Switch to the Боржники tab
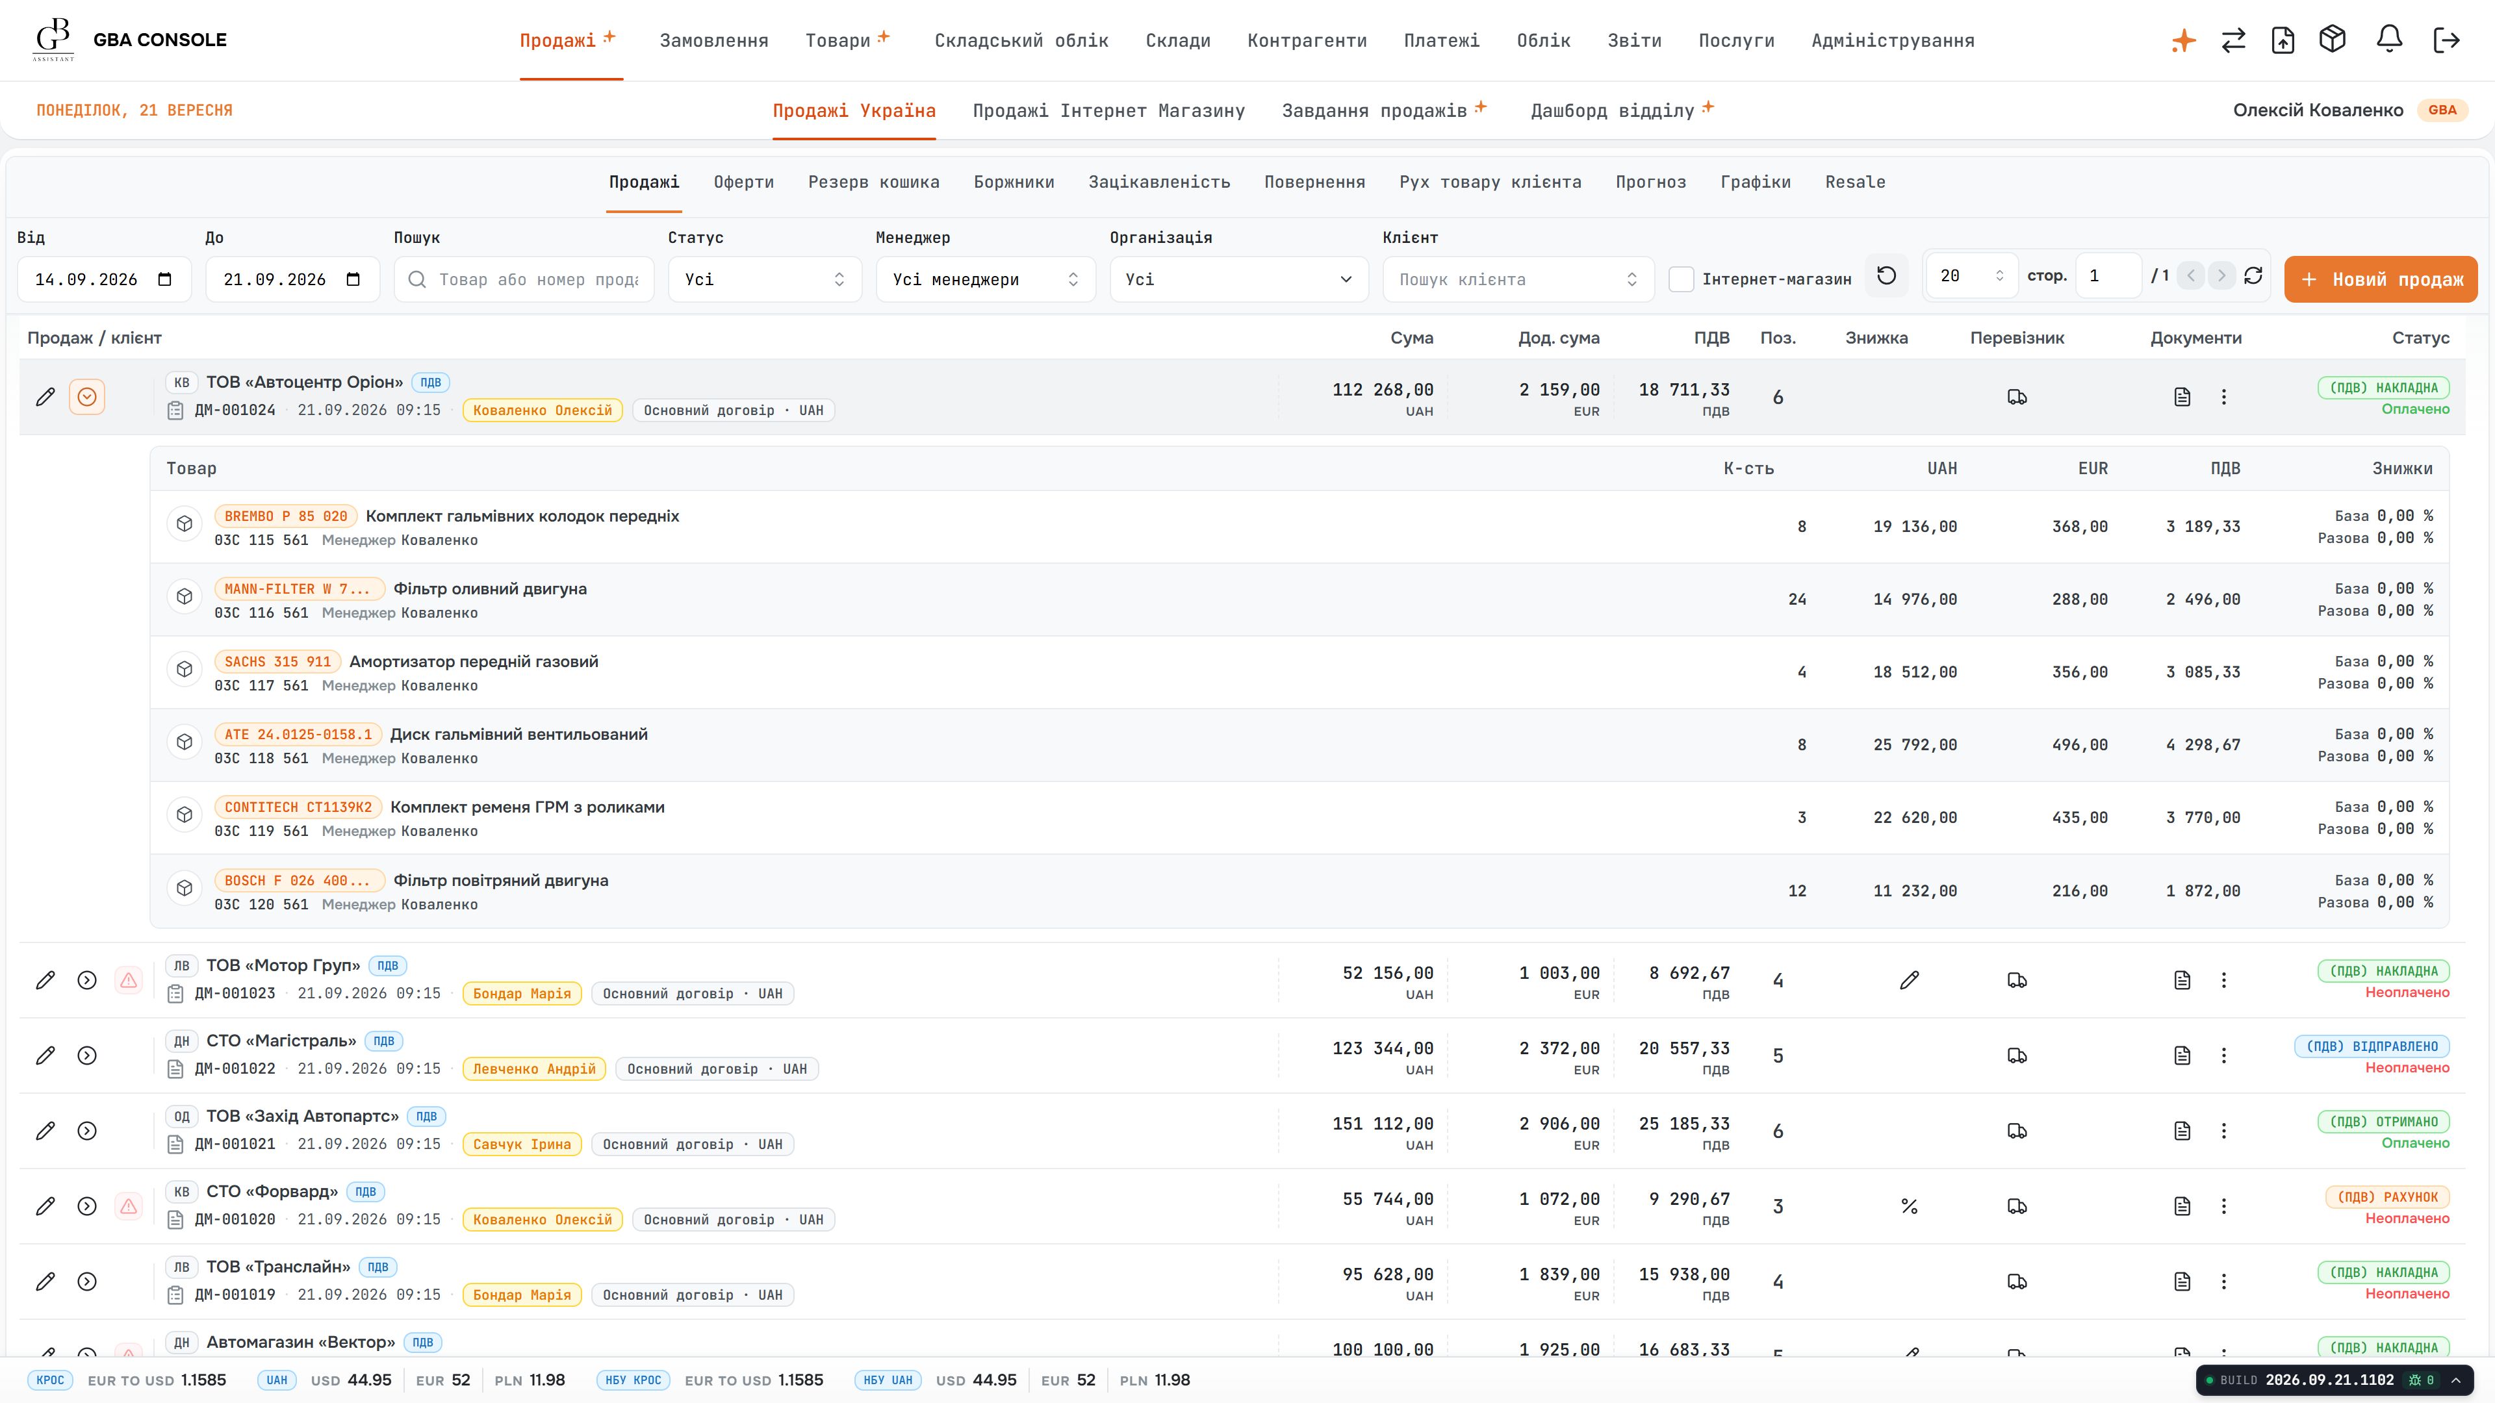 tap(1014, 182)
